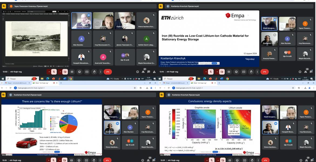Open activities panel in 12:50 call
Screen dimensions: 316x162
click(154, 72)
